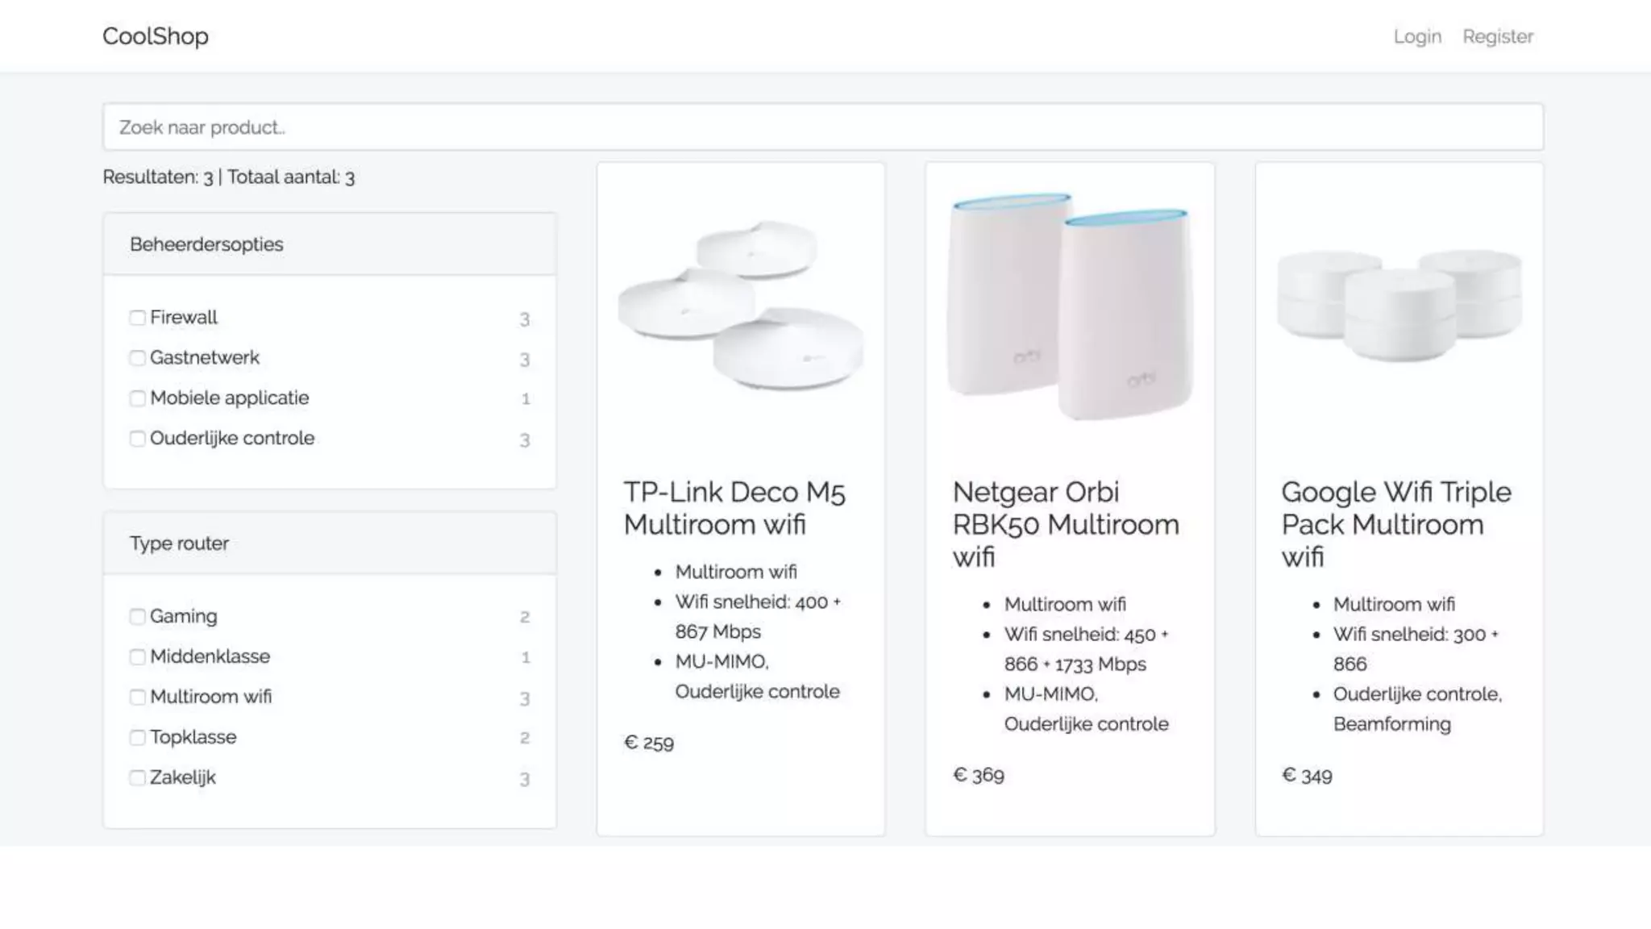Check the Mobiele applicatie option

pyautogui.click(x=138, y=398)
